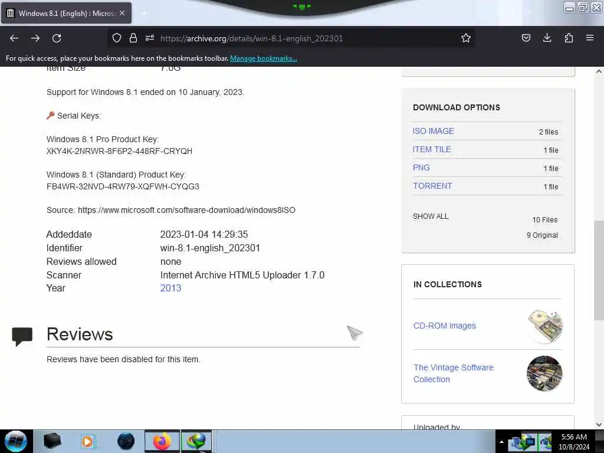Open TORRENT download option
The width and height of the screenshot is (604, 453).
click(432, 186)
